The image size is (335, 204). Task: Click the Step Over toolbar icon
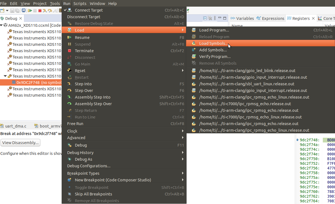50,11
